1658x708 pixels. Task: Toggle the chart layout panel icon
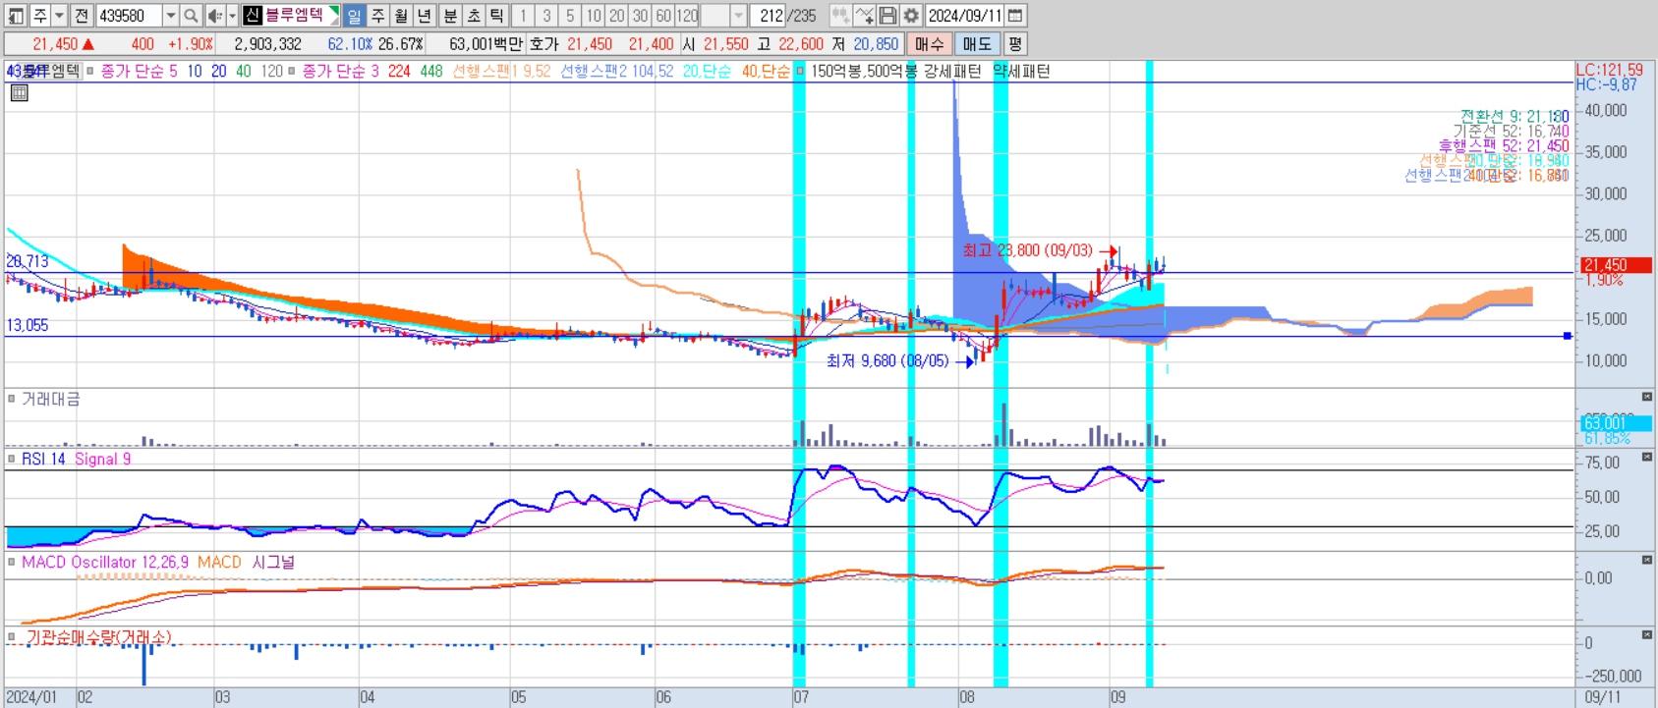pyautogui.click(x=16, y=16)
